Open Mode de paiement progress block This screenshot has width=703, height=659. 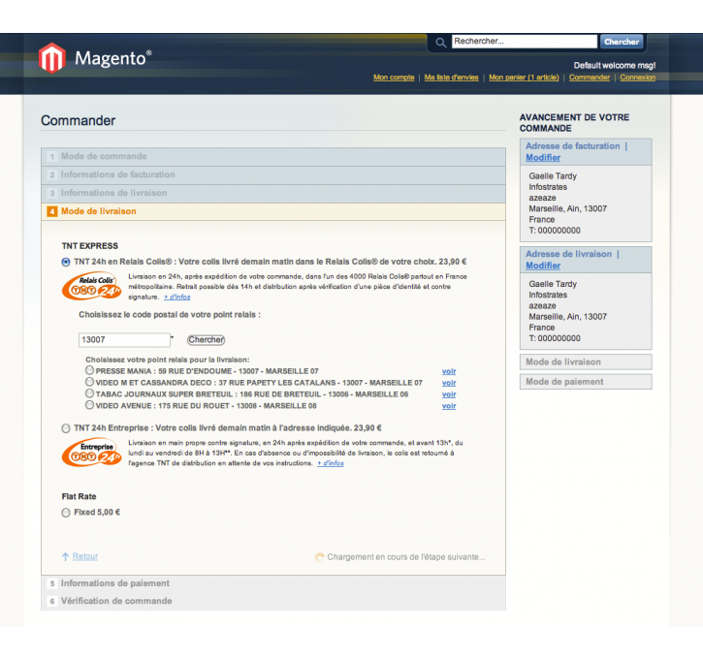586,382
